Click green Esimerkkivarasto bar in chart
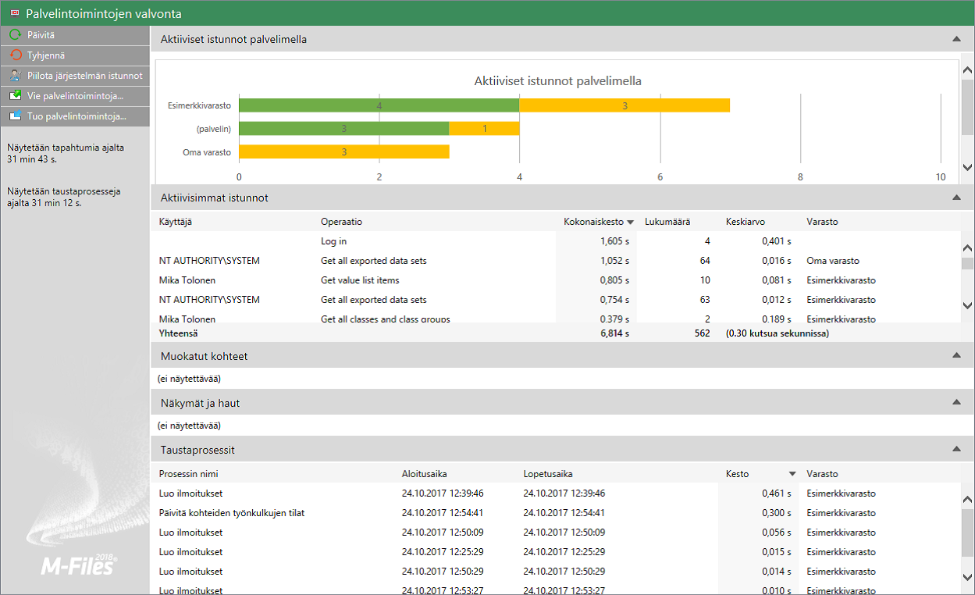 point(379,105)
